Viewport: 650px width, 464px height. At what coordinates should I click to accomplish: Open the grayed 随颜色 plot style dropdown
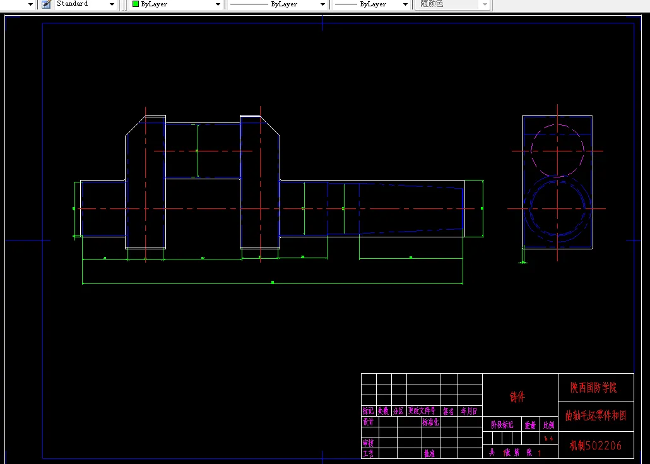(x=485, y=4)
